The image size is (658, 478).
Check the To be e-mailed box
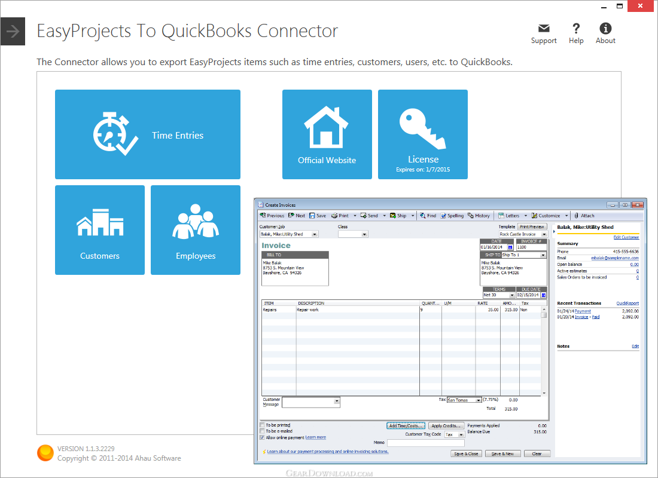click(x=263, y=431)
